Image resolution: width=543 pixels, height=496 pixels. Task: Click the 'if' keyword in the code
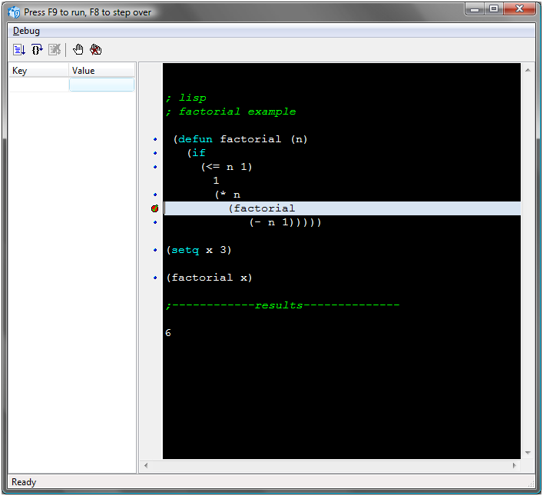tap(199, 153)
